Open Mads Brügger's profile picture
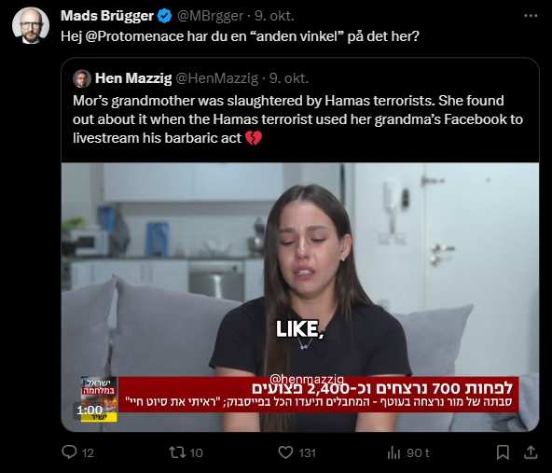 31,25
